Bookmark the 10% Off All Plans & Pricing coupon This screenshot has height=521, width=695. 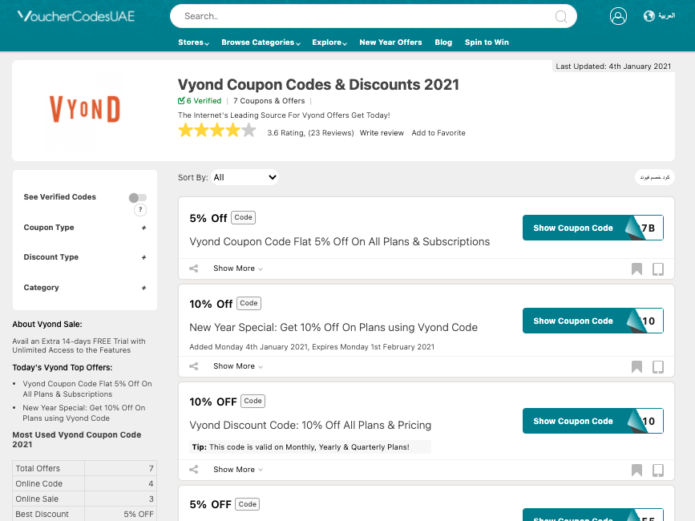636,470
